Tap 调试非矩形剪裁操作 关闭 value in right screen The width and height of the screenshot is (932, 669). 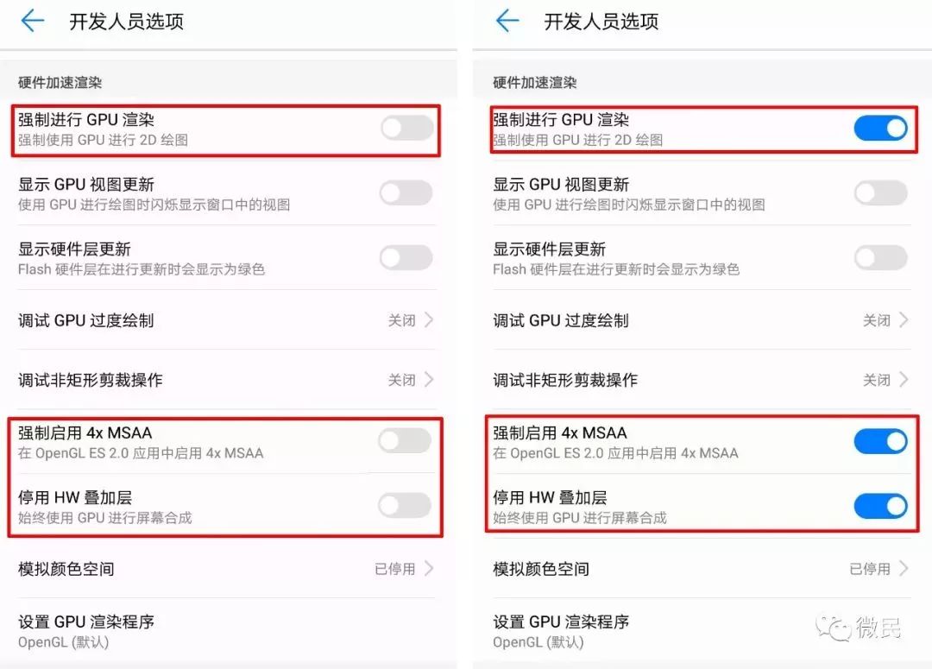pyautogui.click(x=876, y=380)
